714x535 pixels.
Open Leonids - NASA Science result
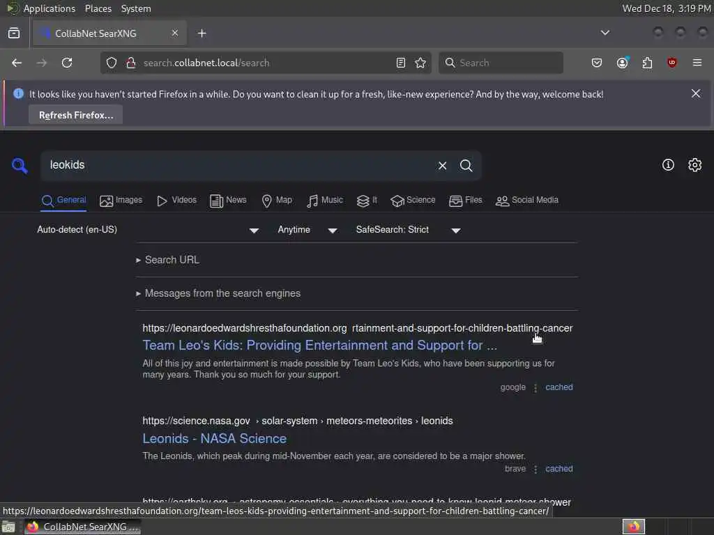[x=215, y=439]
